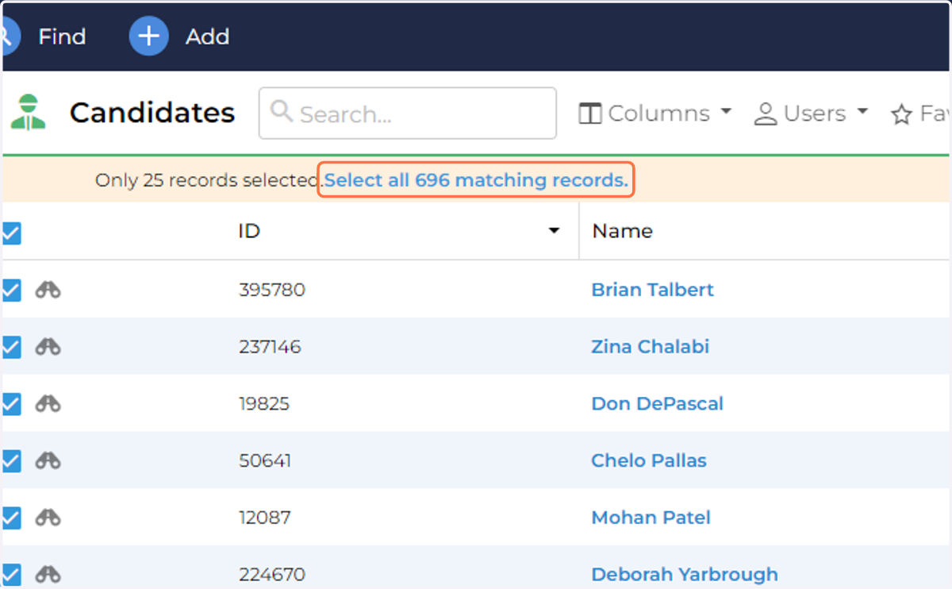Click the ID column header
The width and height of the screenshot is (952, 589).
pos(249,231)
